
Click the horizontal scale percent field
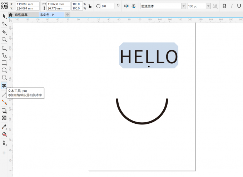tap(77, 4)
